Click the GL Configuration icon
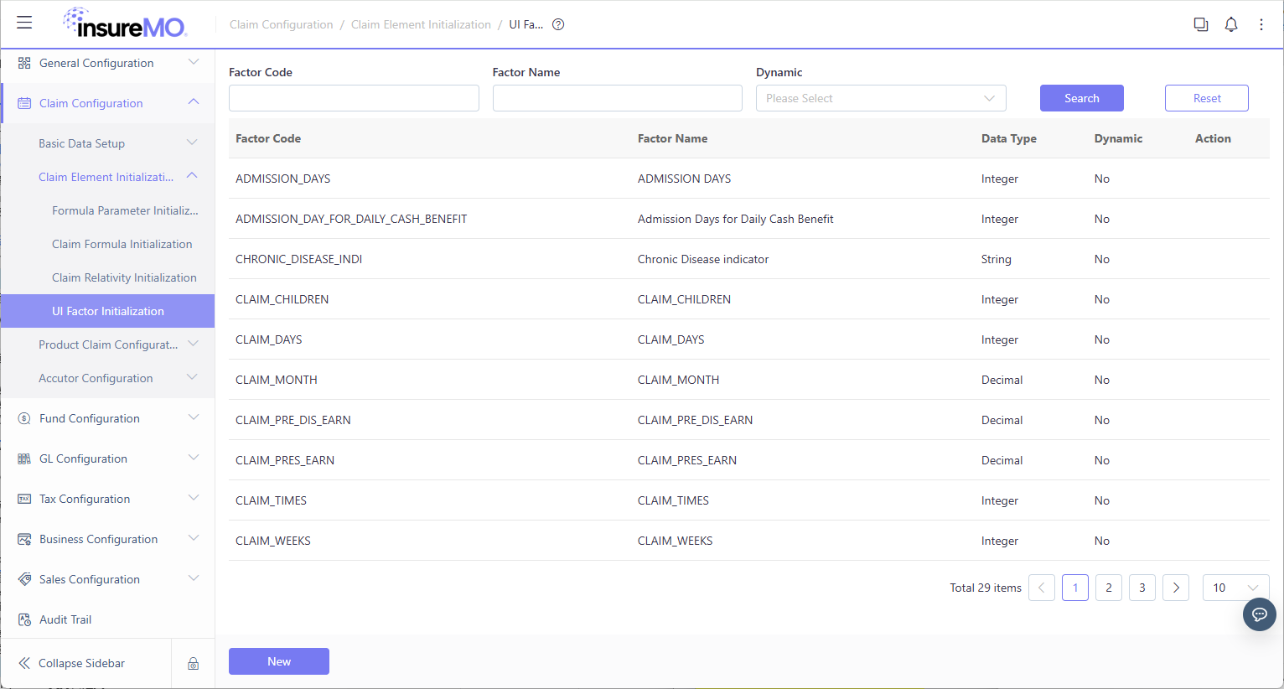 tap(24, 458)
